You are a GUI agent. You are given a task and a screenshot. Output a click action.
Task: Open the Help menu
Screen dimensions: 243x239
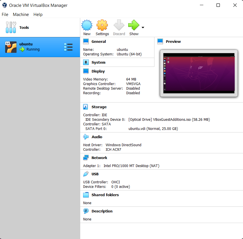[38, 15]
